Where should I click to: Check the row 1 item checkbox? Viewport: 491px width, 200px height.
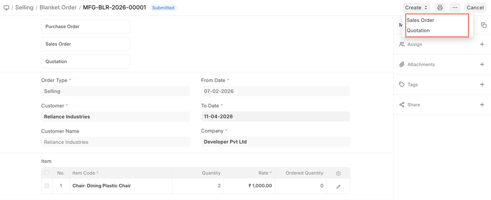click(x=47, y=186)
